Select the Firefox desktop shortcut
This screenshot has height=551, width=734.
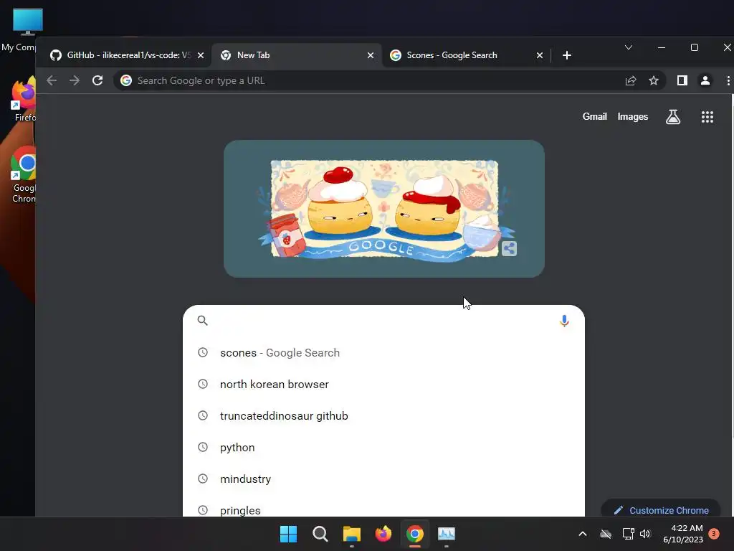pos(24,100)
